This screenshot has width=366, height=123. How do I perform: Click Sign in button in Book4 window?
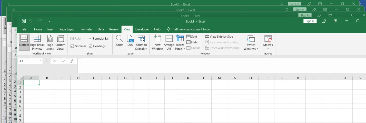click(x=305, y=15)
